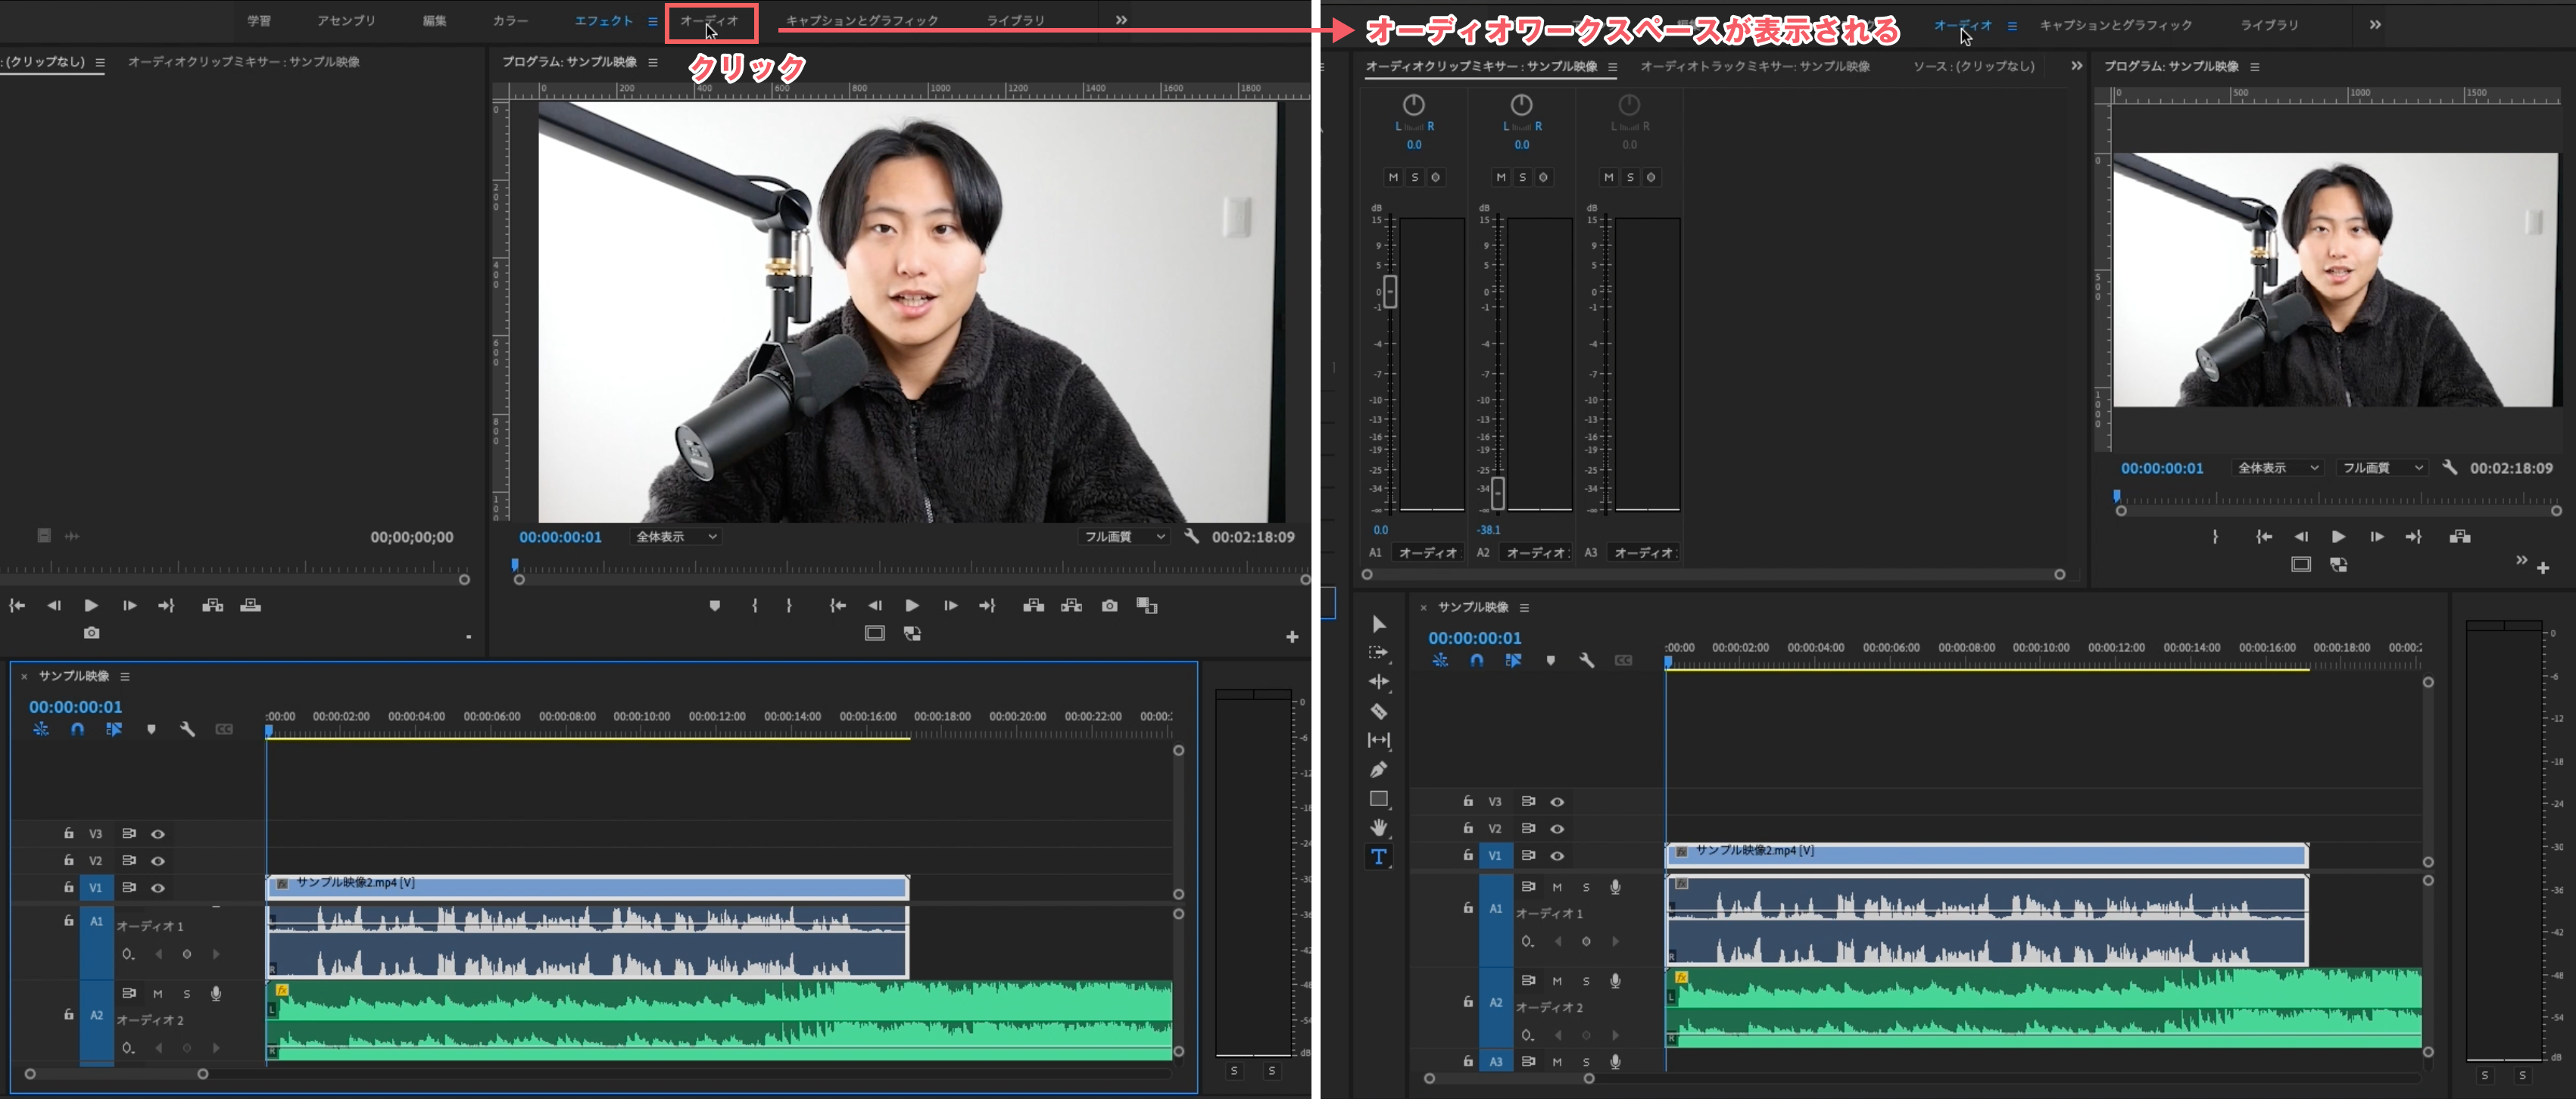Click Export Frame camera icon in program monitor

[x=1109, y=606]
